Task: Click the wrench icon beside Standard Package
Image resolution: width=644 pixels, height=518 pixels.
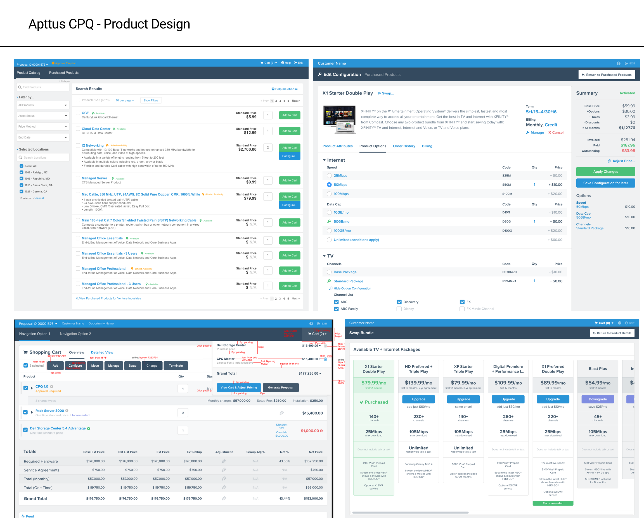Action: click(329, 281)
